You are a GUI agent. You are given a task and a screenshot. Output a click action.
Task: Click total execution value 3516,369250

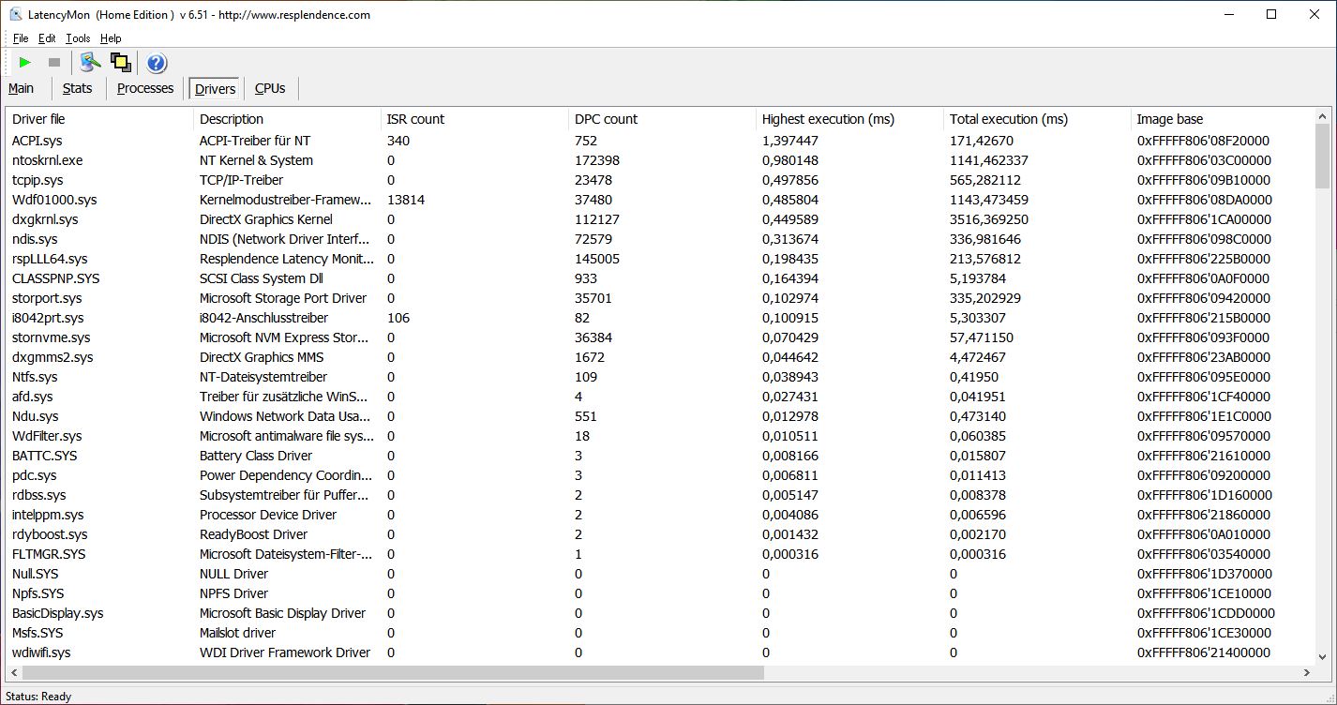pyautogui.click(x=988, y=219)
